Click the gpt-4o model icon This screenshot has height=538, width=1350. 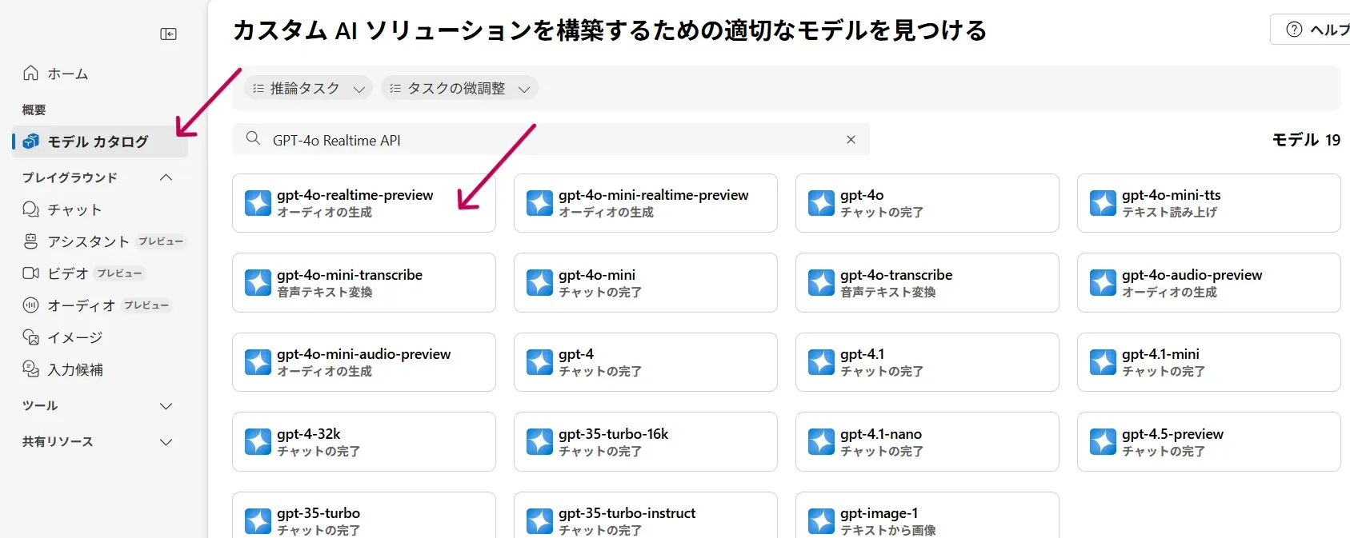[821, 203]
